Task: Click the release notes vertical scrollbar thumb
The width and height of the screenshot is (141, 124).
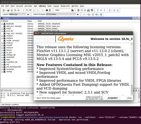Action: click(x=132, y=89)
